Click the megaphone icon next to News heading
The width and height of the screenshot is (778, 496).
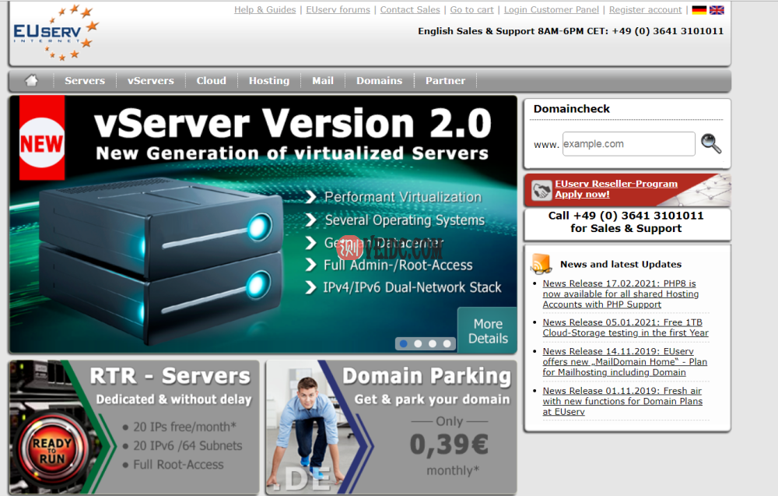click(x=542, y=263)
